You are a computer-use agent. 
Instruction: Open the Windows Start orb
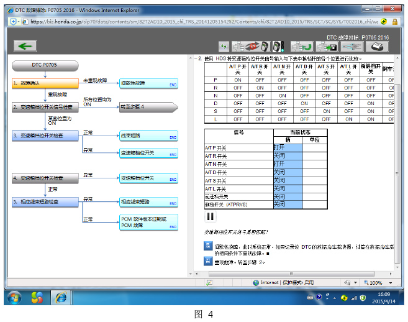coord(14,298)
